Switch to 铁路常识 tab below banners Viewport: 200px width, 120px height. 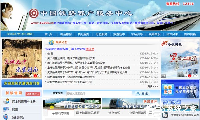(114, 113)
